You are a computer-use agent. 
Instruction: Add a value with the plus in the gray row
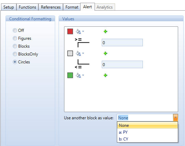(x=106, y=53)
